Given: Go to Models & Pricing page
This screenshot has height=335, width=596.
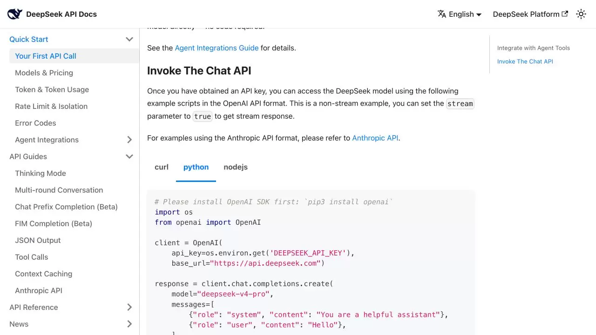Looking at the screenshot, I should tap(44, 73).
